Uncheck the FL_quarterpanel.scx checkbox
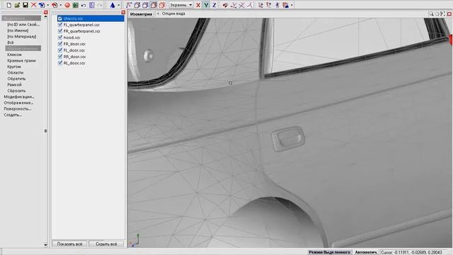This screenshot has width=453, height=255. [x=60, y=25]
